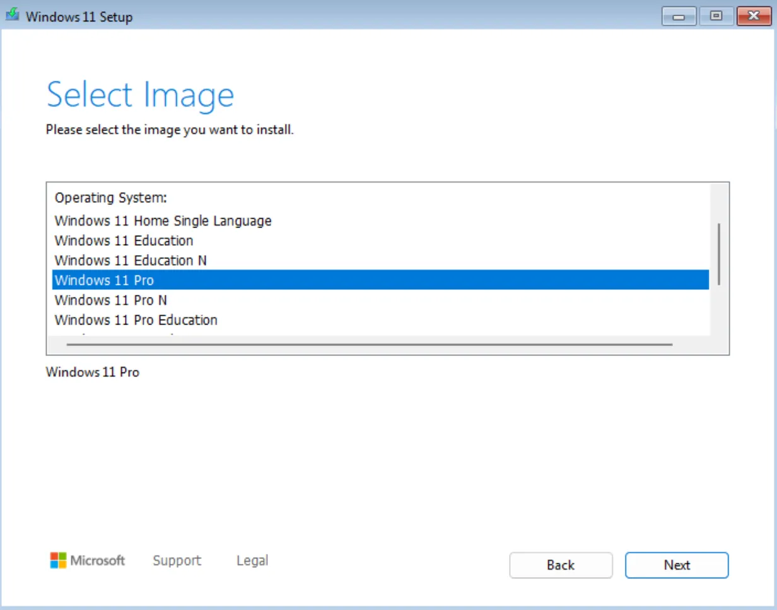This screenshot has height=610, width=777.
Task: Open the Support link
Action: tap(177, 560)
